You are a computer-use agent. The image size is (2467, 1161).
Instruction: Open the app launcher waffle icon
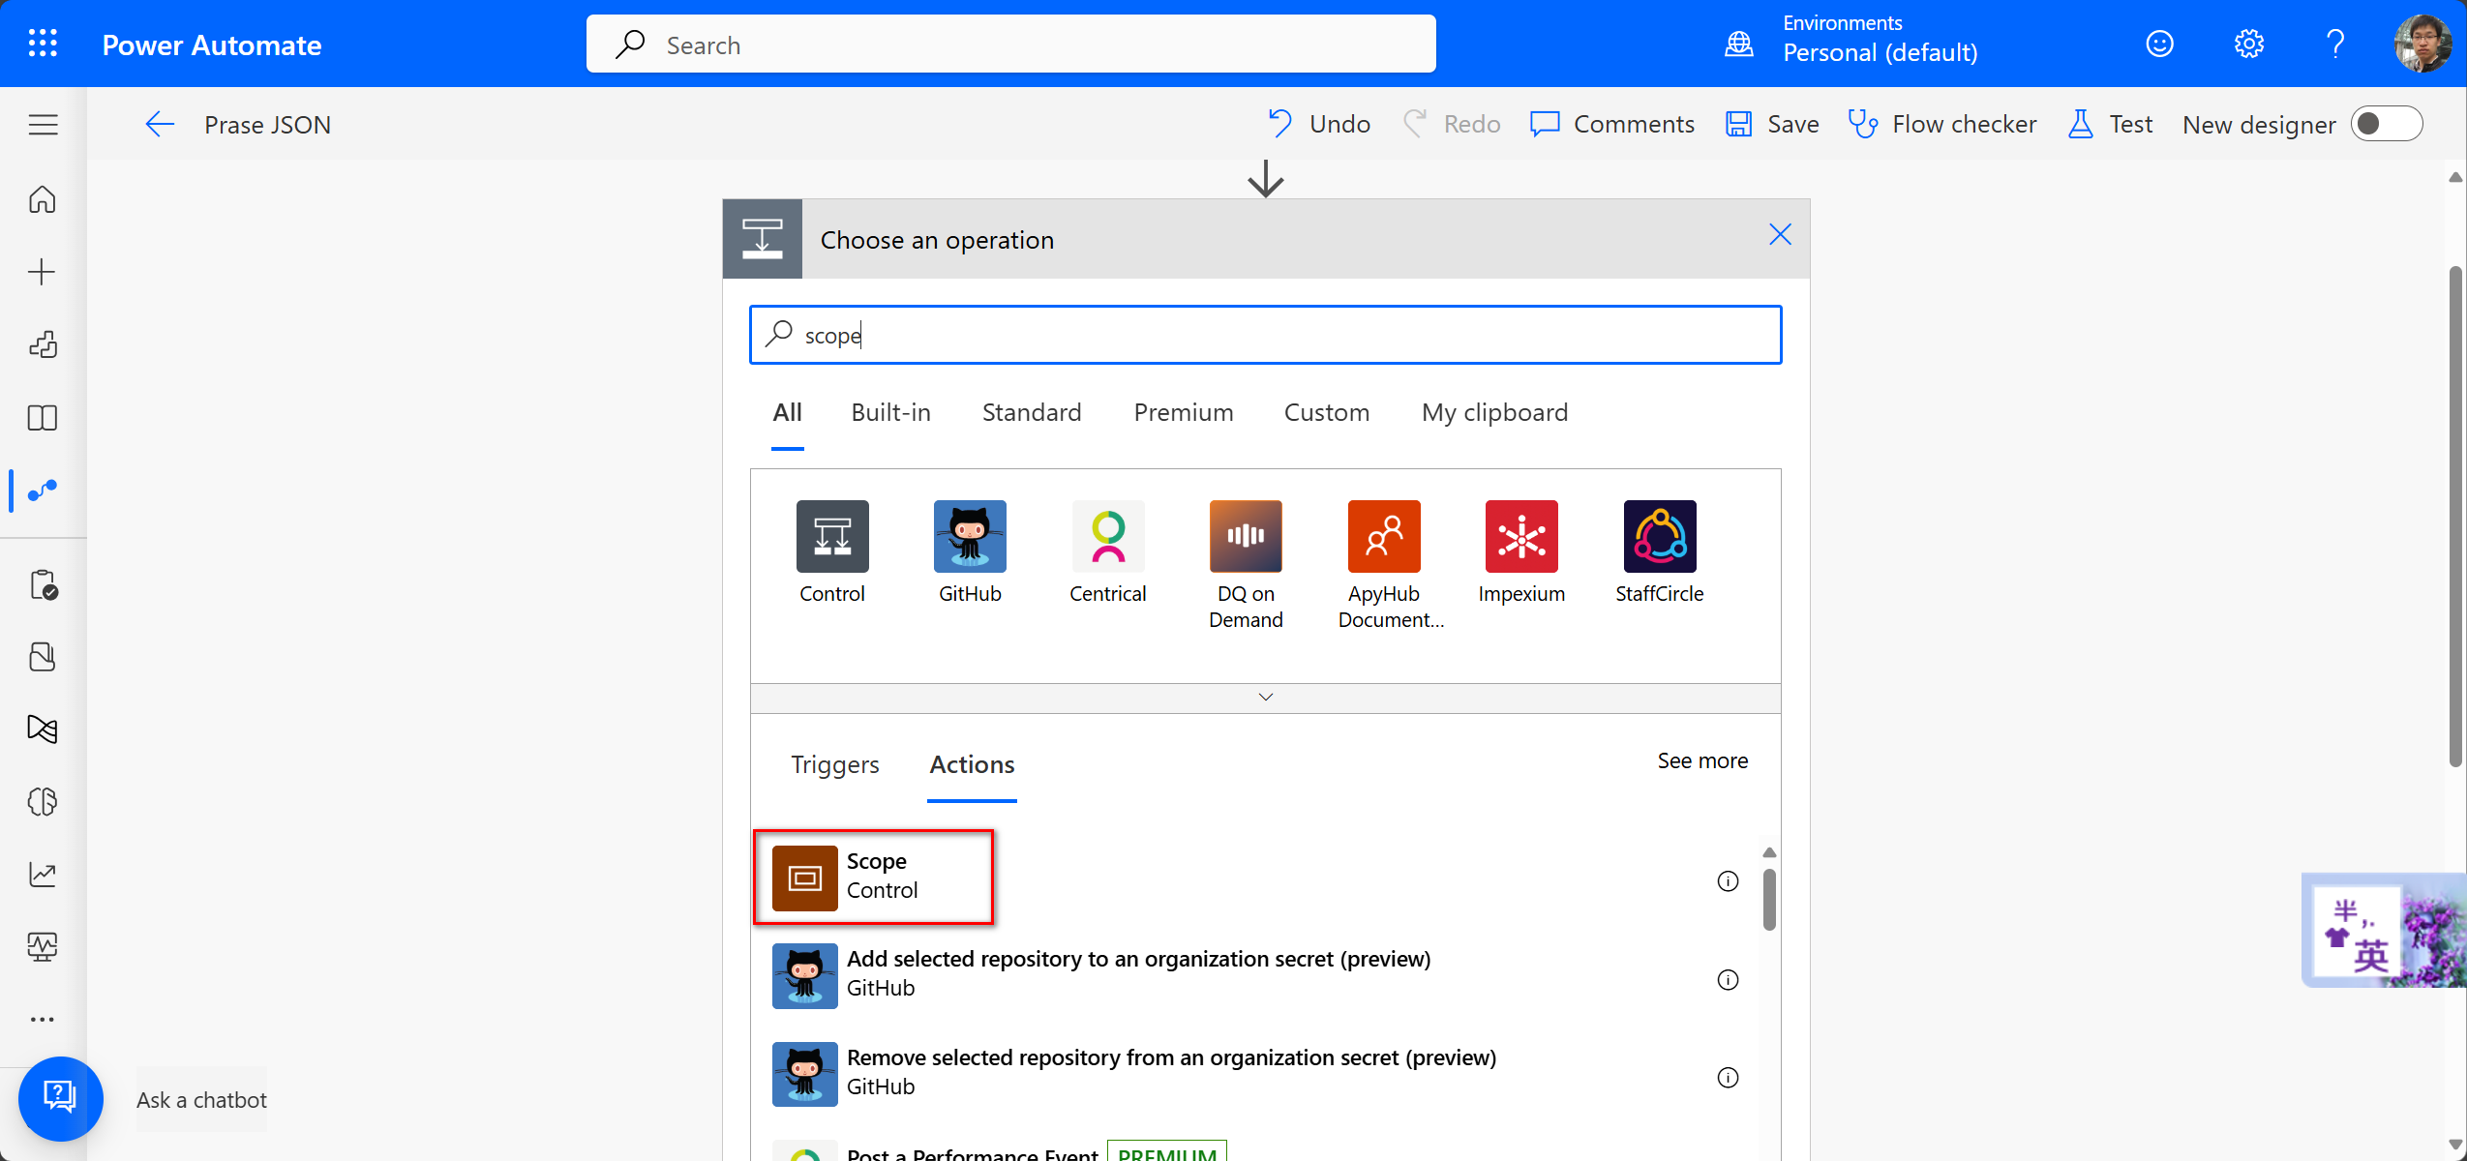pyautogui.click(x=43, y=44)
